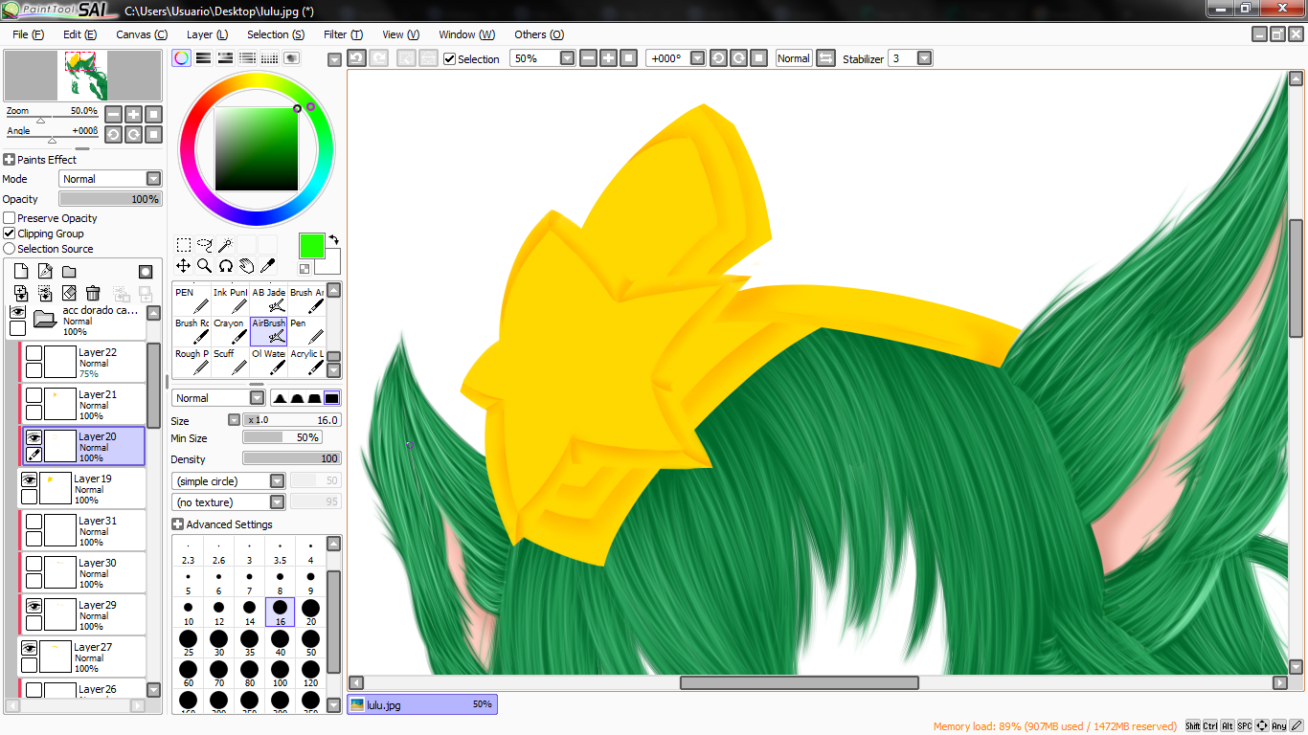The width and height of the screenshot is (1308, 735).
Task: Show Layer31 via its visibility box
Action: [34, 522]
